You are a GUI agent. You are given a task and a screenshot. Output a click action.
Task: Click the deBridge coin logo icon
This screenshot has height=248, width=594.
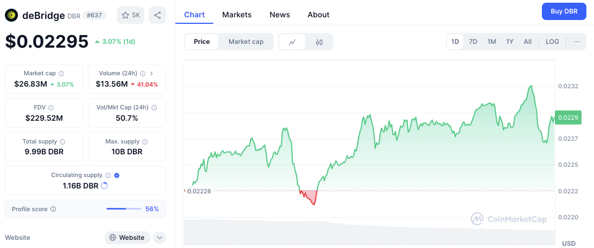(12, 15)
